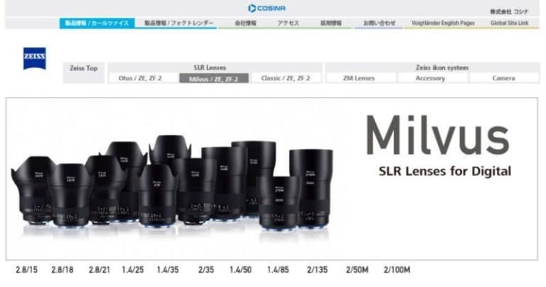Screen dimensions: 546x287
Task: Select the 1.4/35 lens label
Action: coord(168,270)
